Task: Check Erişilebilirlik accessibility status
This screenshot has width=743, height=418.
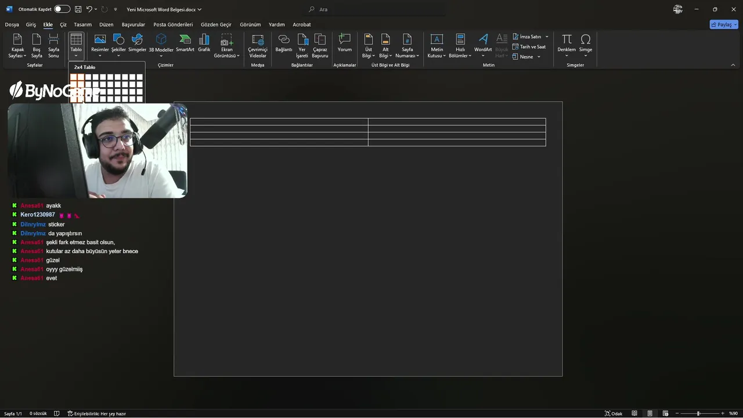Action: click(x=96, y=413)
